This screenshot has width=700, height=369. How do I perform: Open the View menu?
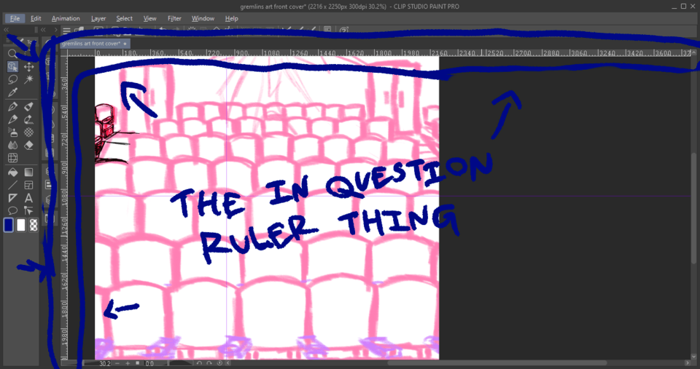[x=149, y=18]
